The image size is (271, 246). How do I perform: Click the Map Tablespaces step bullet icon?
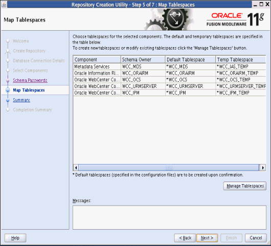[x=8, y=90]
